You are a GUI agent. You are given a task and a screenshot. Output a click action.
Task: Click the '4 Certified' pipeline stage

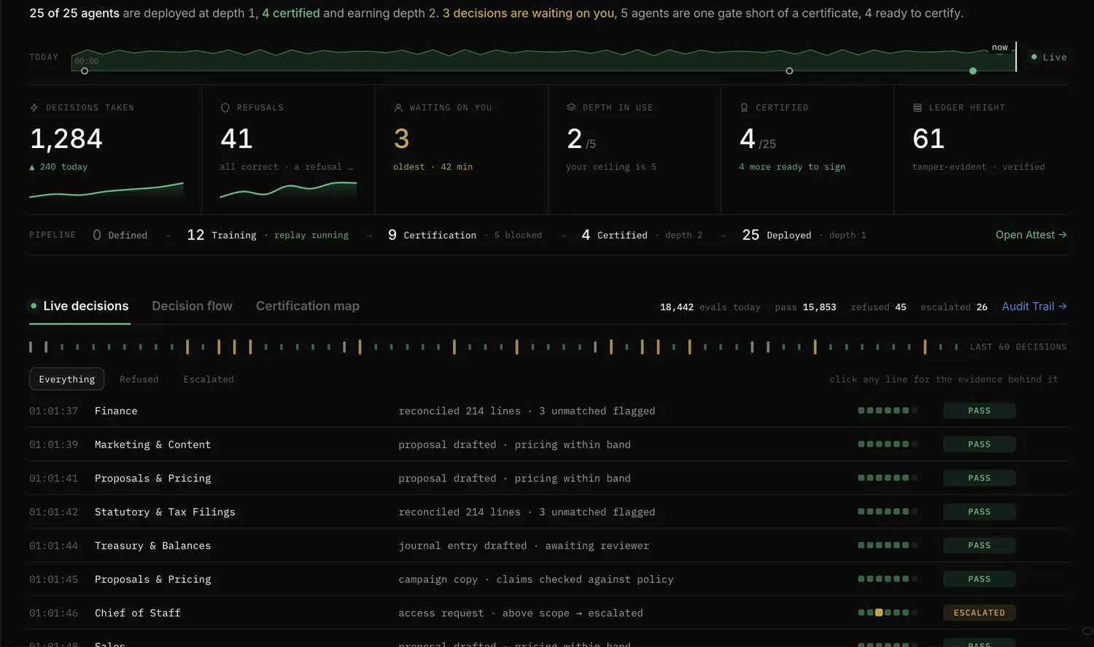tap(614, 235)
